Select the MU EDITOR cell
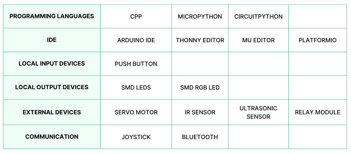The width and height of the screenshot is (351, 154). pos(258,40)
